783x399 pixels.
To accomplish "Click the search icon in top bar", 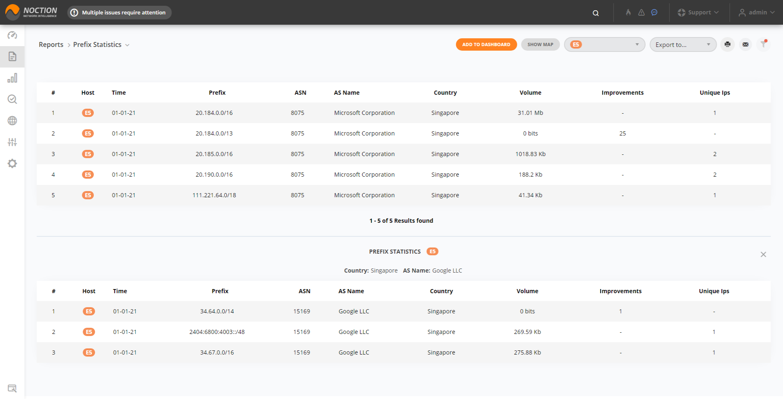I will [595, 13].
